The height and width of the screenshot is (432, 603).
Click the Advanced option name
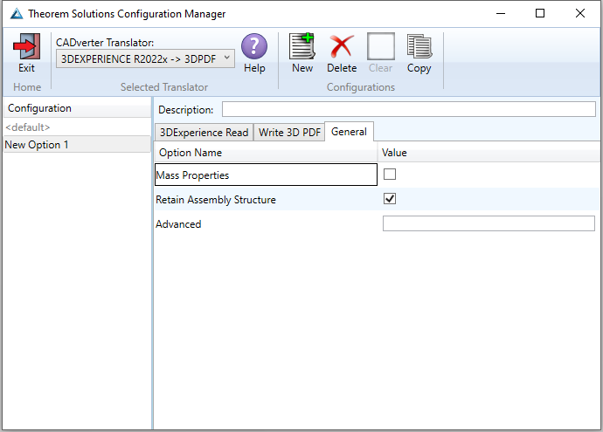178,224
